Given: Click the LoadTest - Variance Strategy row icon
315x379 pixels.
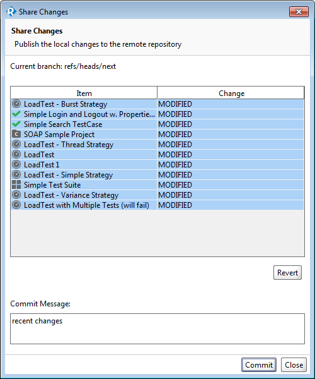Looking at the screenshot, I should 16,195.
